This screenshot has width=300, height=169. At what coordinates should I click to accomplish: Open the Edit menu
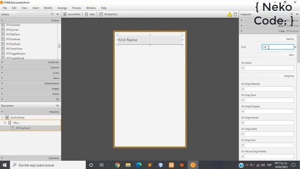coord(14,8)
